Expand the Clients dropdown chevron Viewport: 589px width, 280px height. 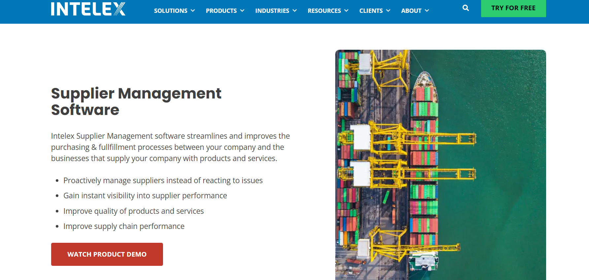[388, 11]
